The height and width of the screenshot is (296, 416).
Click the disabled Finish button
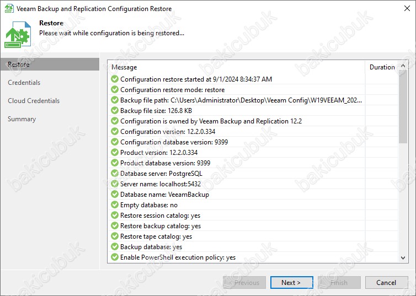(x=339, y=282)
